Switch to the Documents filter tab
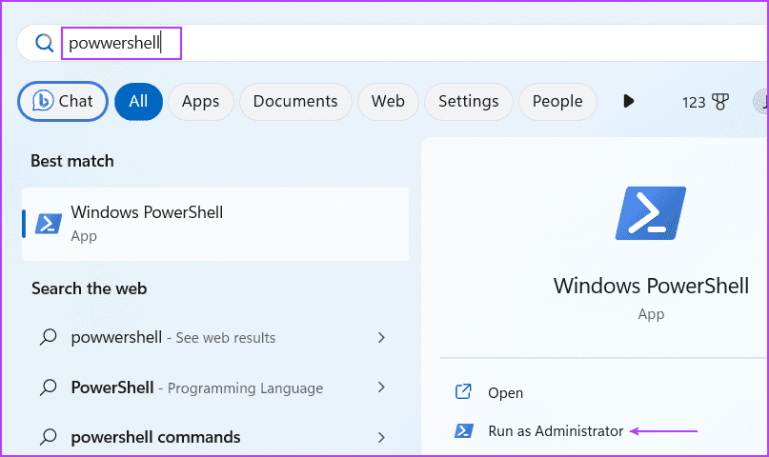Screen dimensions: 769x457 pos(295,101)
